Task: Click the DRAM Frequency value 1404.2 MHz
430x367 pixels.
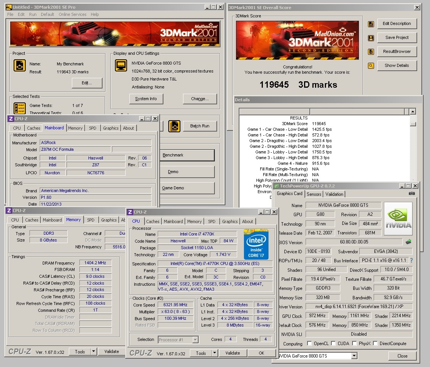Action: tap(95, 263)
